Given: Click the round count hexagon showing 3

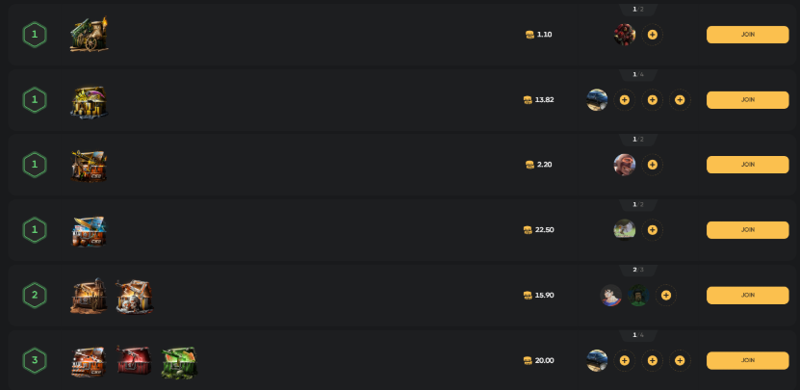Looking at the screenshot, I should [x=35, y=360].
